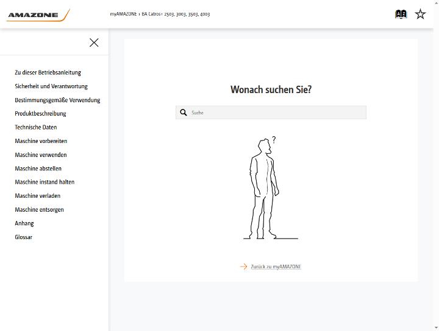439x331 pixels.
Task: Select Maschine vorbereiten entry
Action: (41, 141)
